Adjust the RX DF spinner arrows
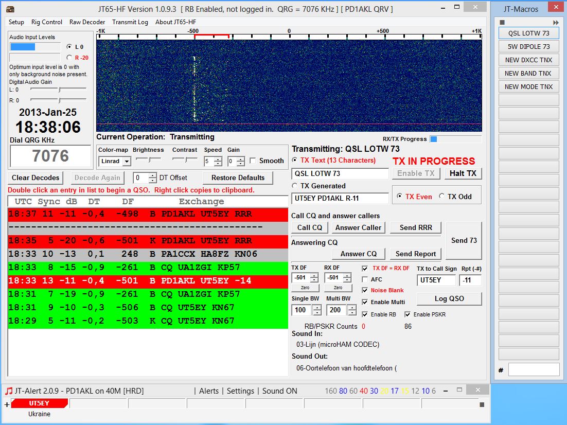 tap(347, 278)
